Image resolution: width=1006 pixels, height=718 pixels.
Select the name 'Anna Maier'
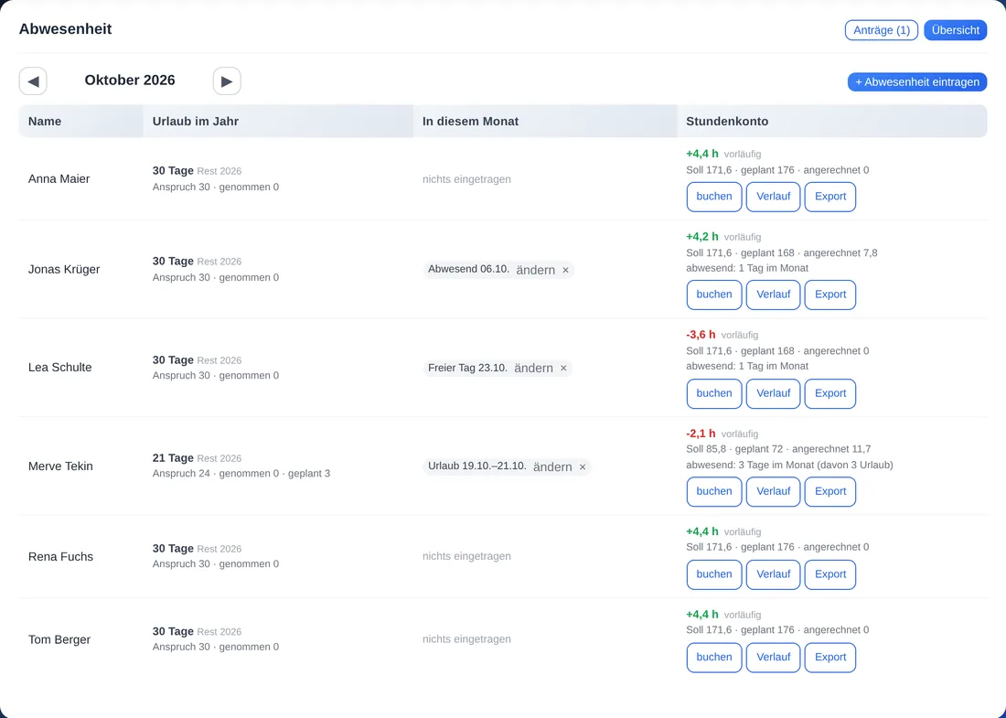(59, 179)
